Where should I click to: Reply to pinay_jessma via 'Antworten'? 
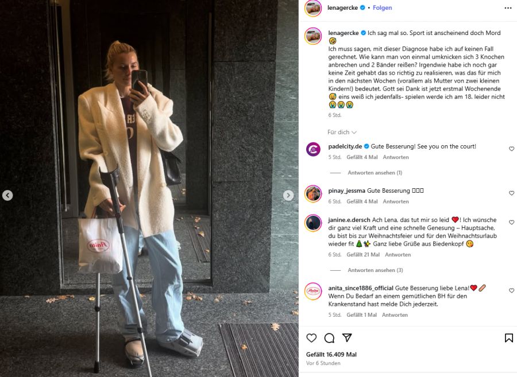(x=396, y=201)
